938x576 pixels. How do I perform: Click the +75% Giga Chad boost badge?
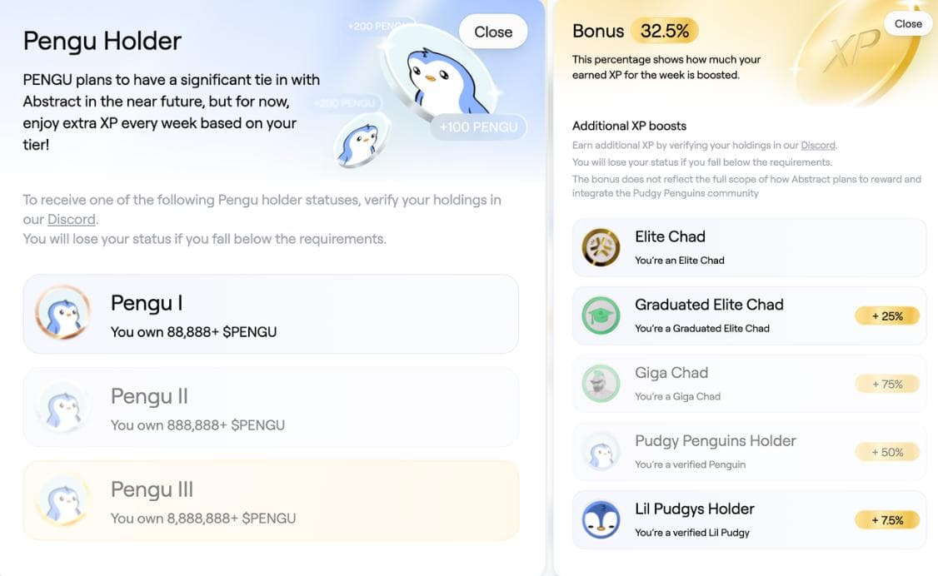(887, 385)
